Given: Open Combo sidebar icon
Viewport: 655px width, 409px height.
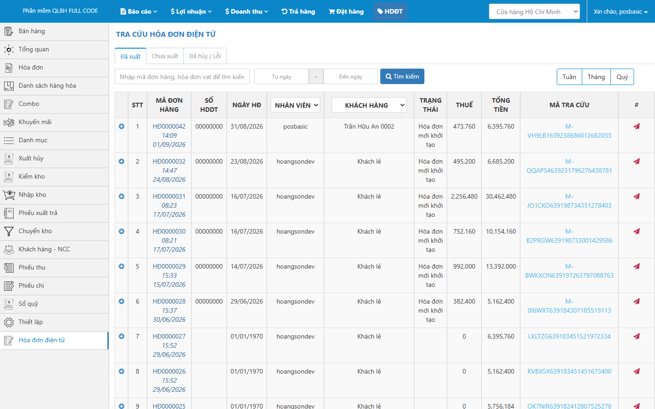Looking at the screenshot, I should (9, 104).
